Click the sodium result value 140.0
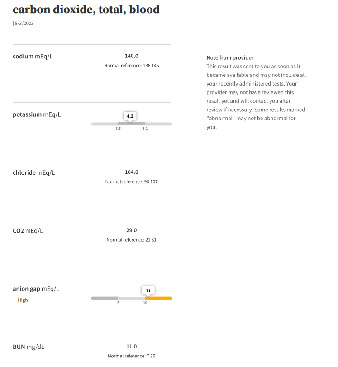 131,56
